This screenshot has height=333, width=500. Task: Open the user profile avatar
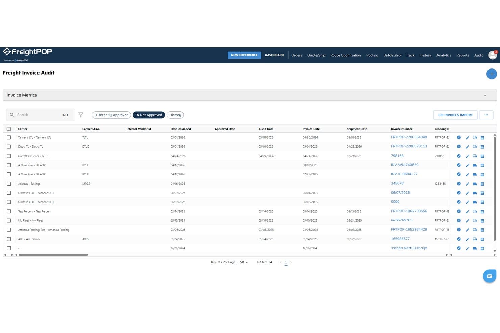click(493, 55)
